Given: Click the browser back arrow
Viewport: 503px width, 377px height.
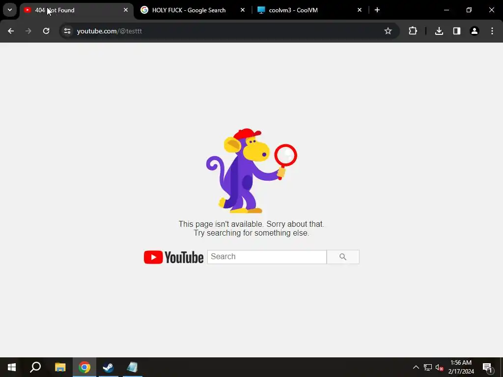Looking at the screenshot, I should pos(11,31).
